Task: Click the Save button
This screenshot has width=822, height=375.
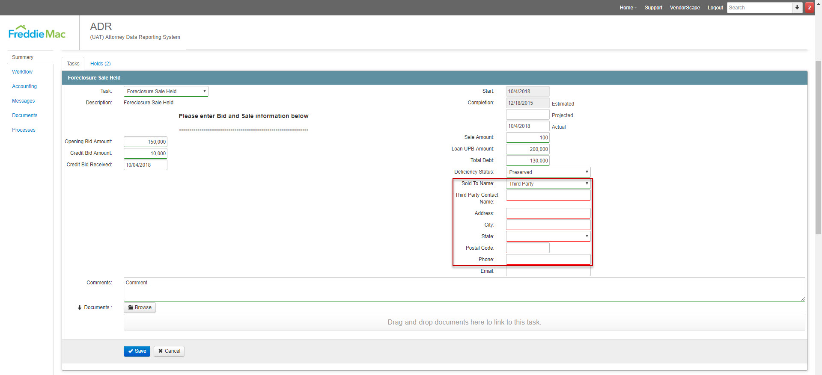Action: (137, 351)
